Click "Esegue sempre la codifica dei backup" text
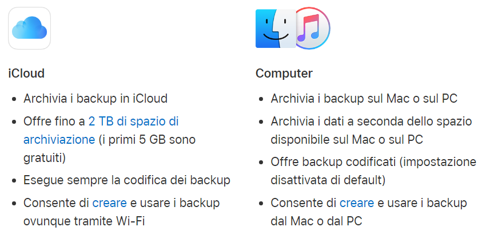This screenshot has height=243, width=486. [x=126, y=180]
